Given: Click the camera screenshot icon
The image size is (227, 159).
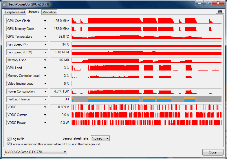Looking at the screenshot, I should tap(220, 12).
